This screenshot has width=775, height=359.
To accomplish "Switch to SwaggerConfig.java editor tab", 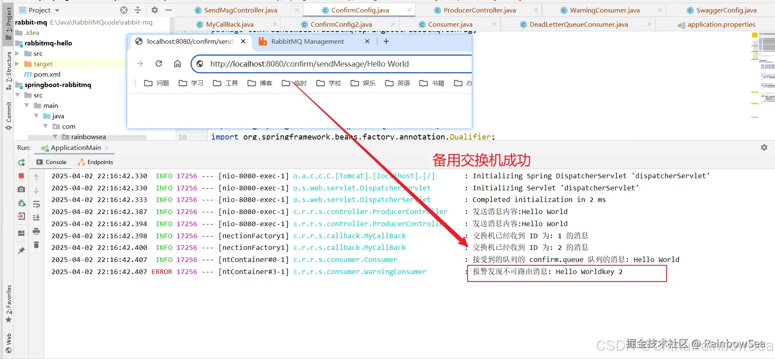I will click(x=726, y=10).
